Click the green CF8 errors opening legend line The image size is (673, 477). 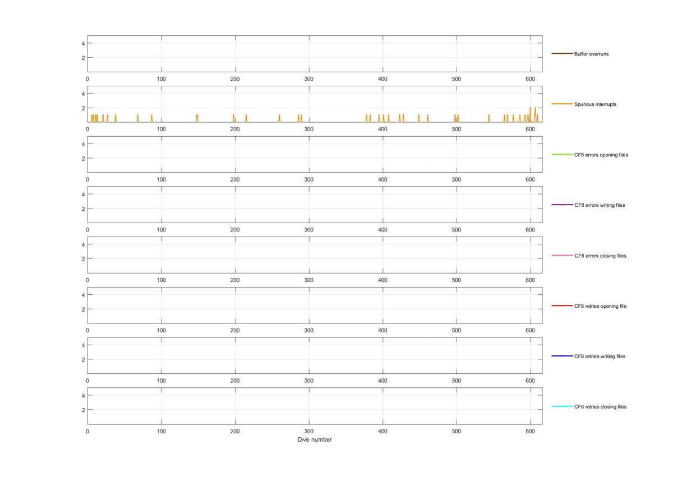point(562,155)
